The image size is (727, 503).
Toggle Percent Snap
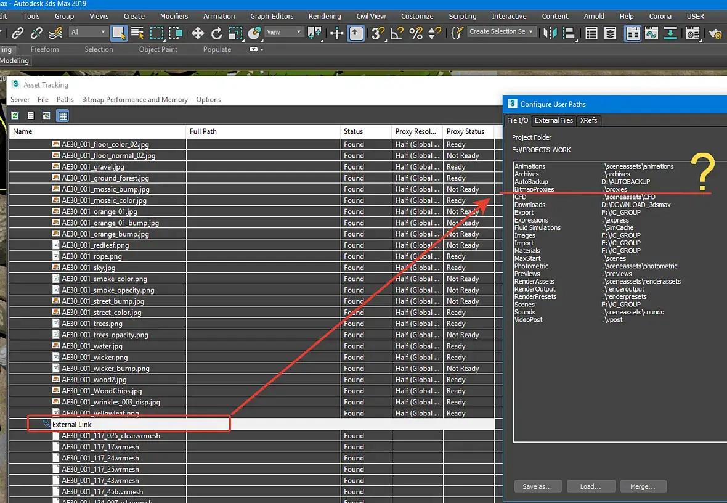pyautogui.click(x=416, y=33)
